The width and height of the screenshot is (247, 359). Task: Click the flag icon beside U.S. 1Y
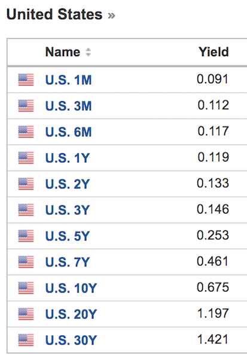26,158
